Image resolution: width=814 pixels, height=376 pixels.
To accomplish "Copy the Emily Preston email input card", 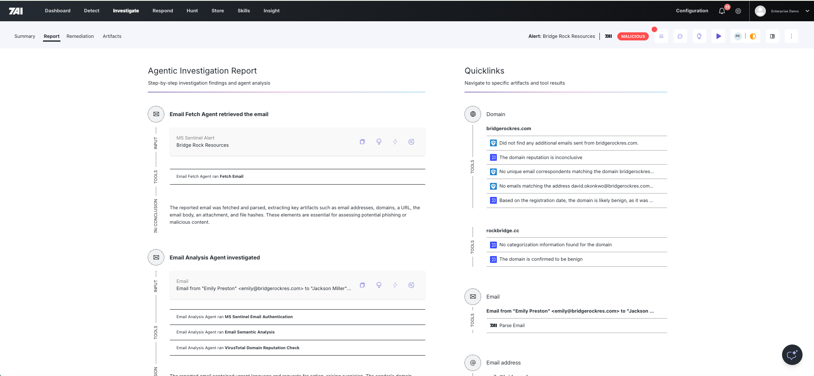I will point(362,285).
